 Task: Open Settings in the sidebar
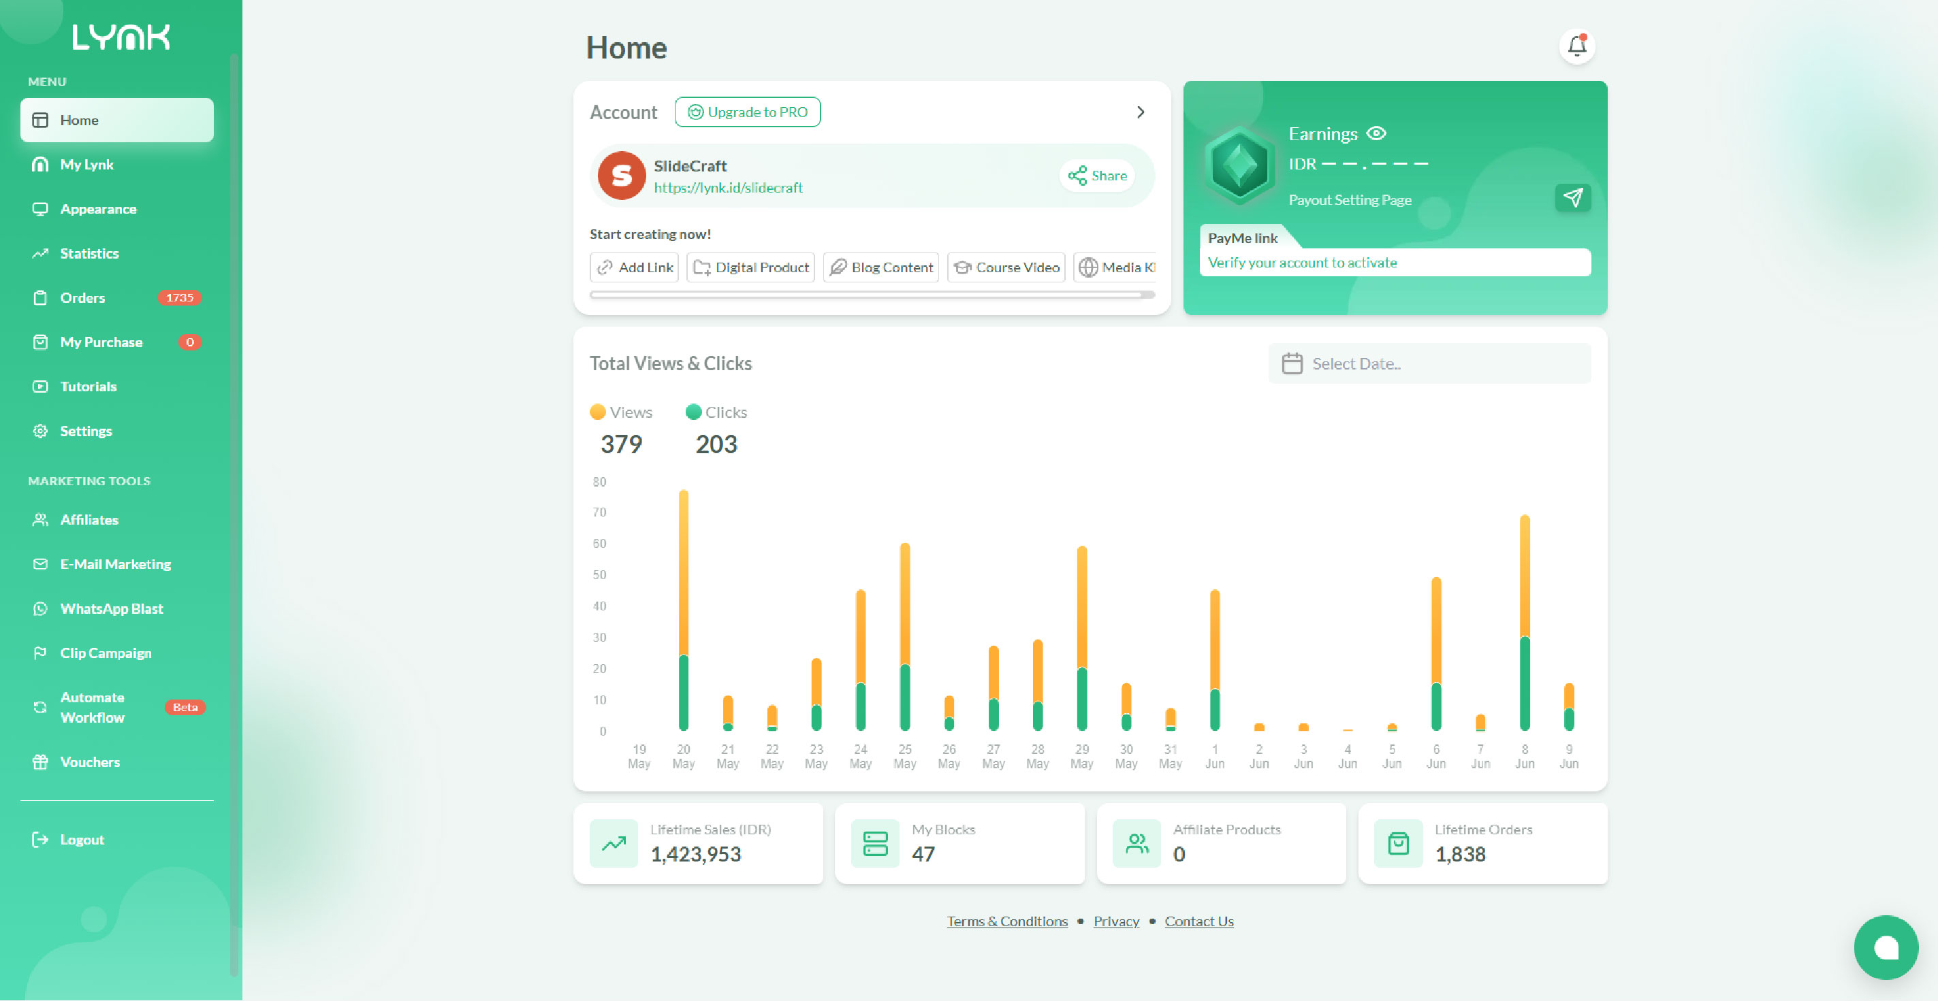tap(116, 431)
